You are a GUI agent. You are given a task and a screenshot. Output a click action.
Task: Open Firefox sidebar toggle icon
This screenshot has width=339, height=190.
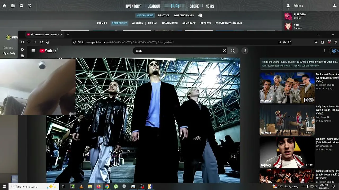[22, 42]
